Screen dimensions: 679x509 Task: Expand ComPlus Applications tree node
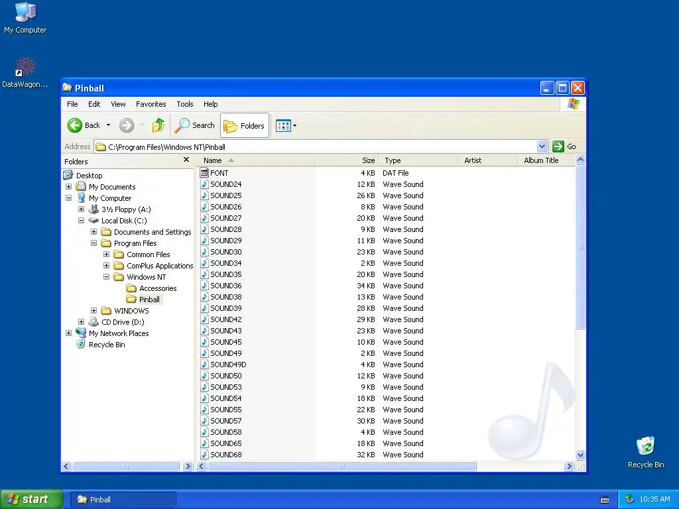point(106,265)
